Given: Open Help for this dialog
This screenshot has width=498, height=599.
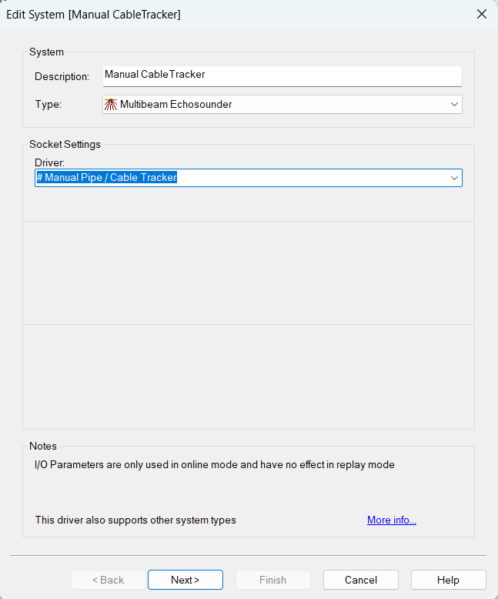Looking at the screenshot, I should click(x=448, y=580).
